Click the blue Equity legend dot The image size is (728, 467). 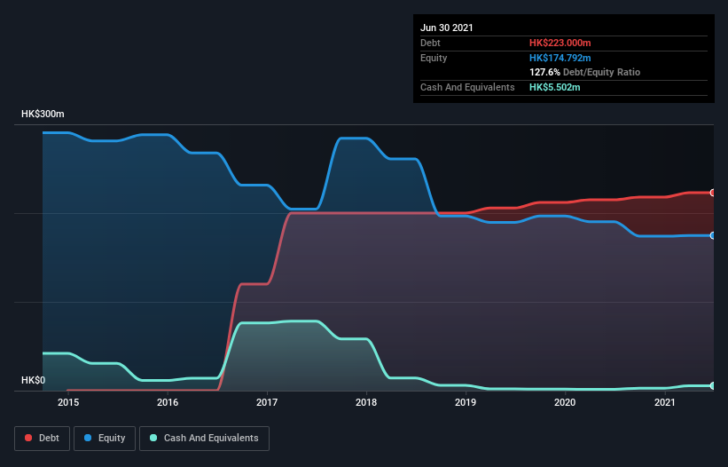point(88,438)
